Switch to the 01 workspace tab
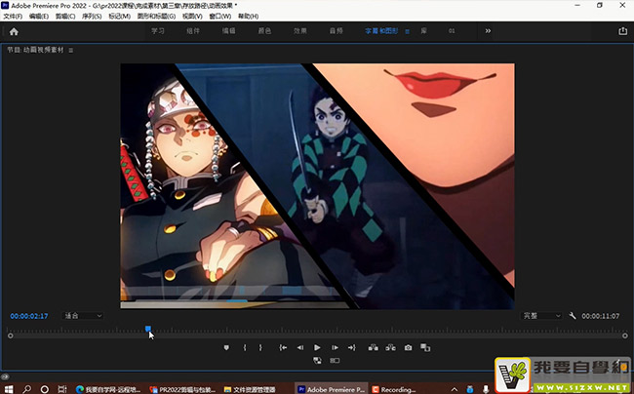 click(x=452, y=31)
